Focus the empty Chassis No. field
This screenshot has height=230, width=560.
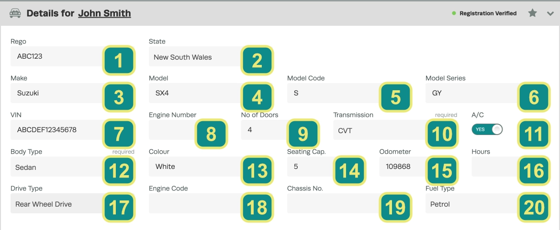349,203
